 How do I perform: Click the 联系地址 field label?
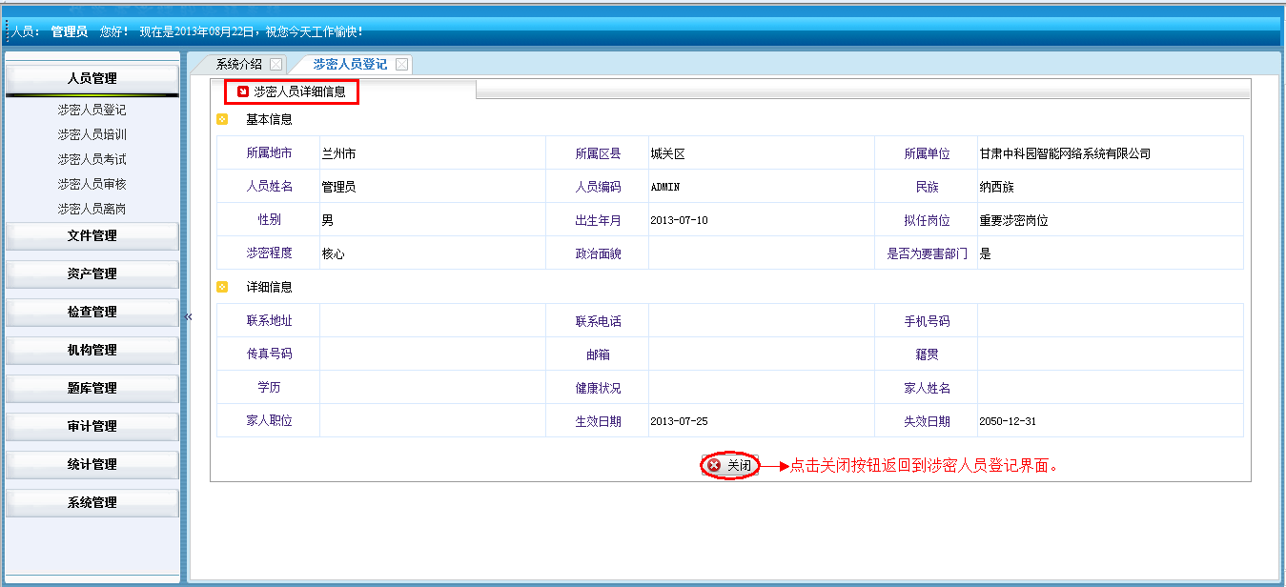click(270, 321)
